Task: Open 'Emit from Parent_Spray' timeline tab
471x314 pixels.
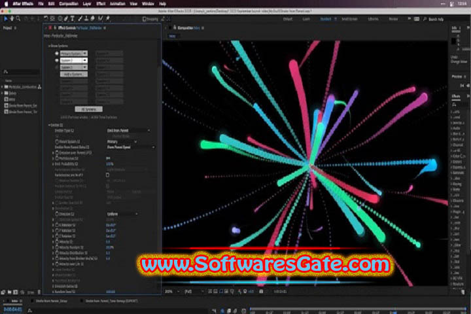Action: [x=52, y=301]
